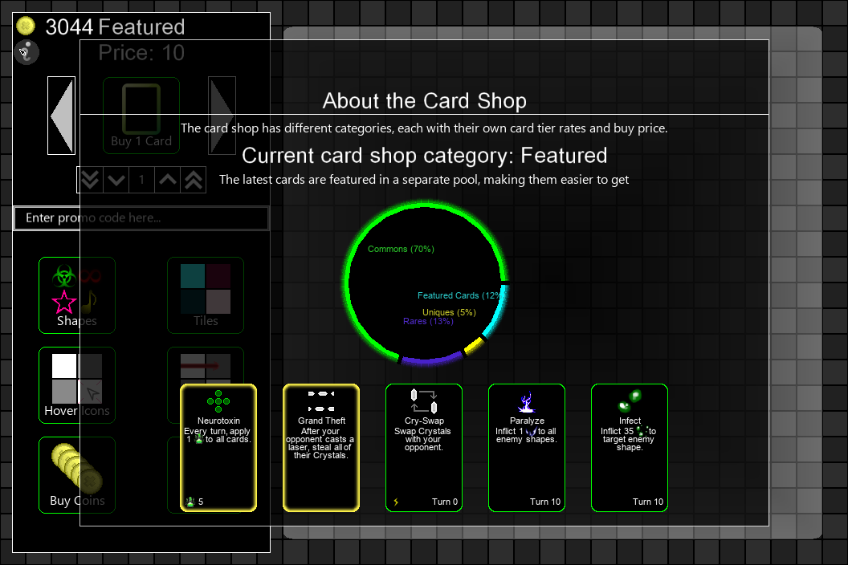Set quantity to maximum with double up chevron
The height and width of the screenshot is (565, 848).
click(194, 180)
